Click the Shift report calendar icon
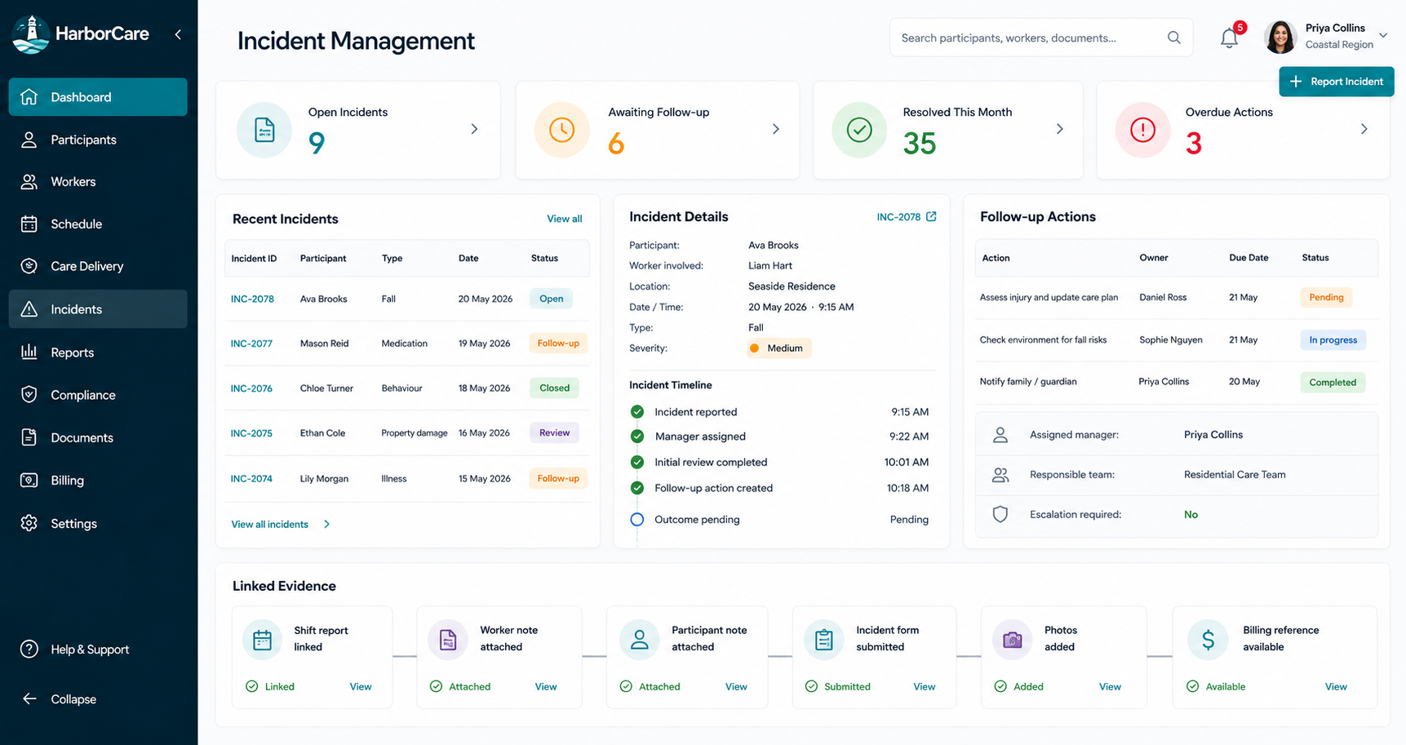The height and width of the screenshot is (745, 1406). coord(262,640)
